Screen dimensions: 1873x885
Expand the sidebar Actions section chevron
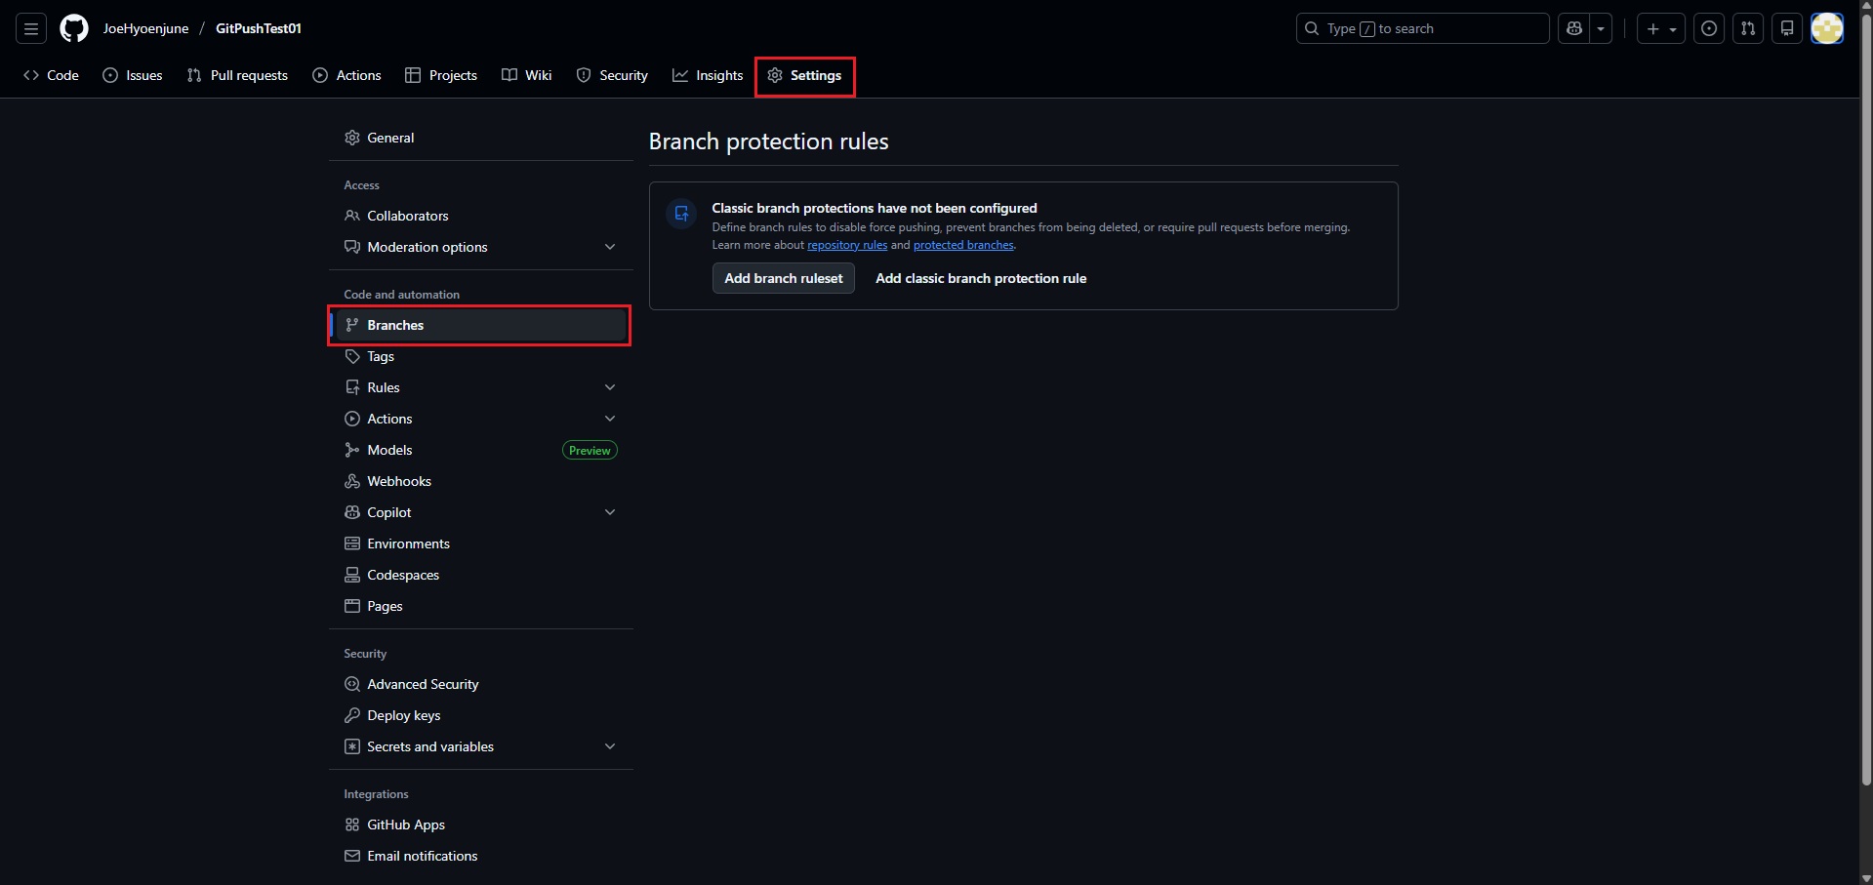(610, 419)
